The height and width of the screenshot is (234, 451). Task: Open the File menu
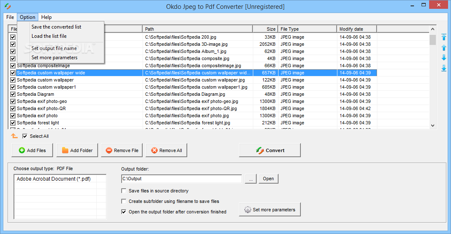[10, 17]
